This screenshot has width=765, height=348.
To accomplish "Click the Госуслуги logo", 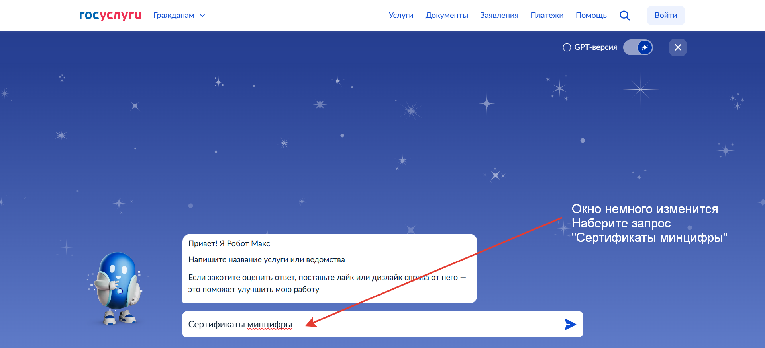I will coord(110,15).
